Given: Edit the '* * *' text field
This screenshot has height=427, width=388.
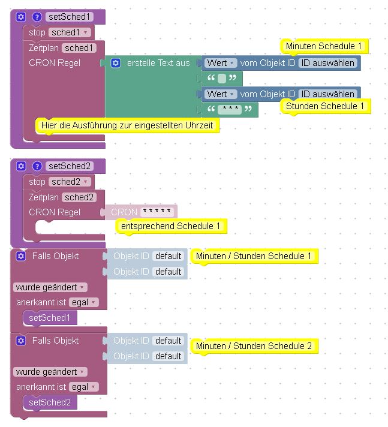Looking at the screenshot, I should tap(230, 110).
